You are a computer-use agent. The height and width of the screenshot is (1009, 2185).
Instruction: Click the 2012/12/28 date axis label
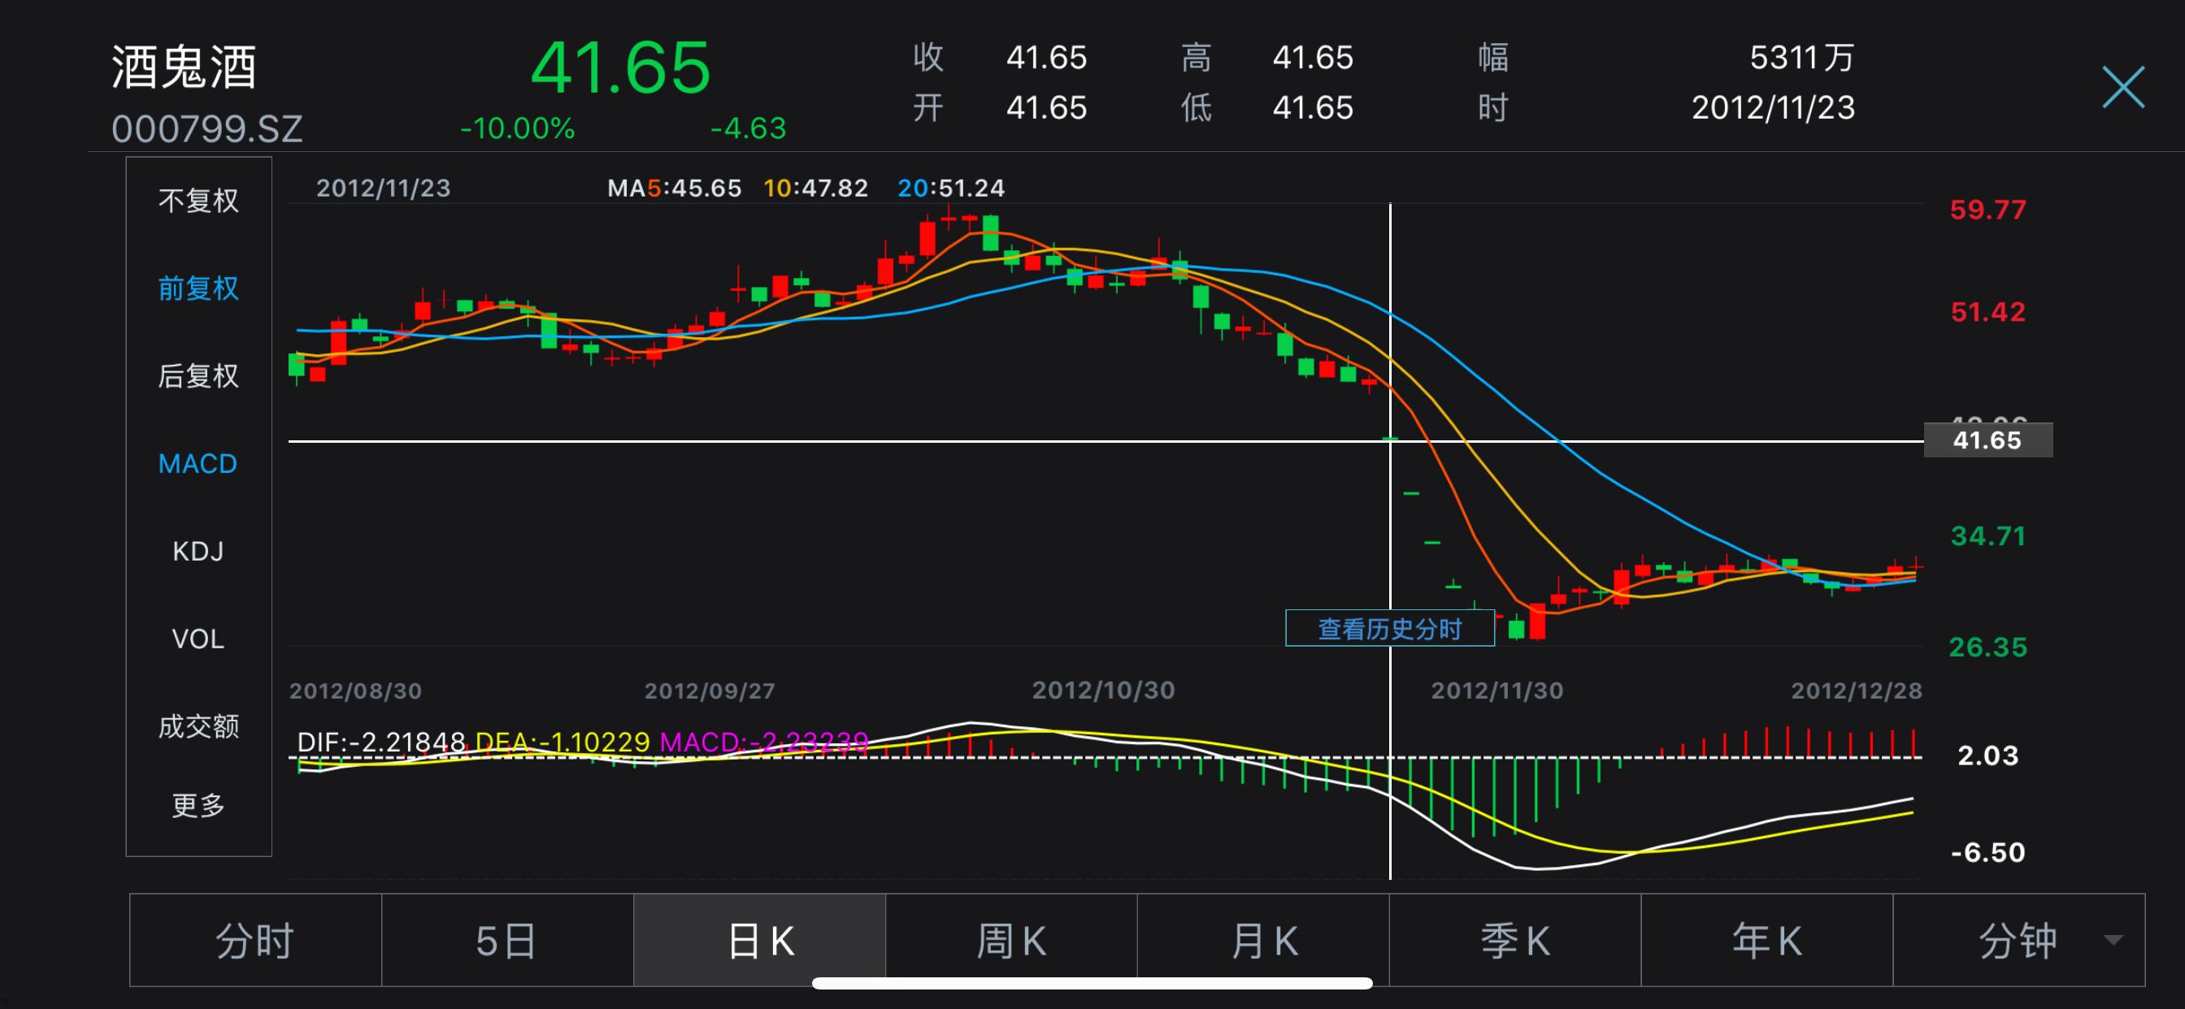1856,691
